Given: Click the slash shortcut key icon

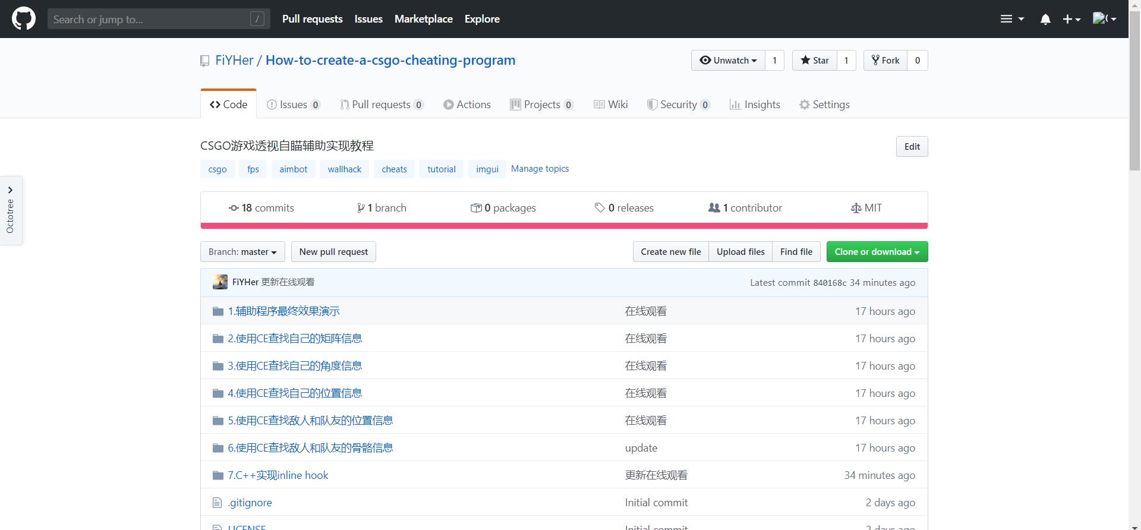Looking at the screenshot, I should point(257,19).
